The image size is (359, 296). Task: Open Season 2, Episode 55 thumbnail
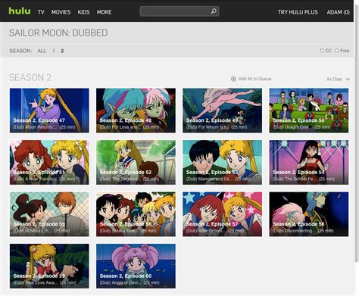click(x=49, y=214)
